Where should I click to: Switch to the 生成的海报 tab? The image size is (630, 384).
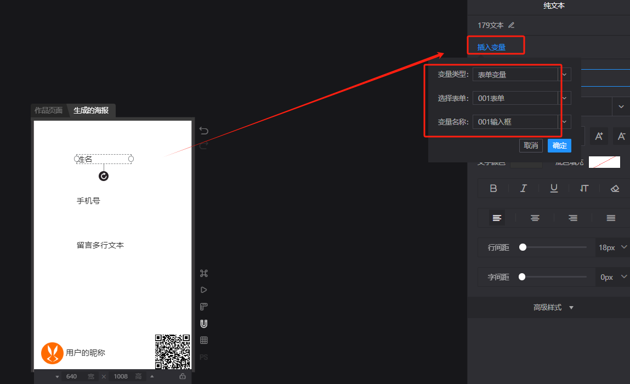pyautogui.click(x=91, y=110)
